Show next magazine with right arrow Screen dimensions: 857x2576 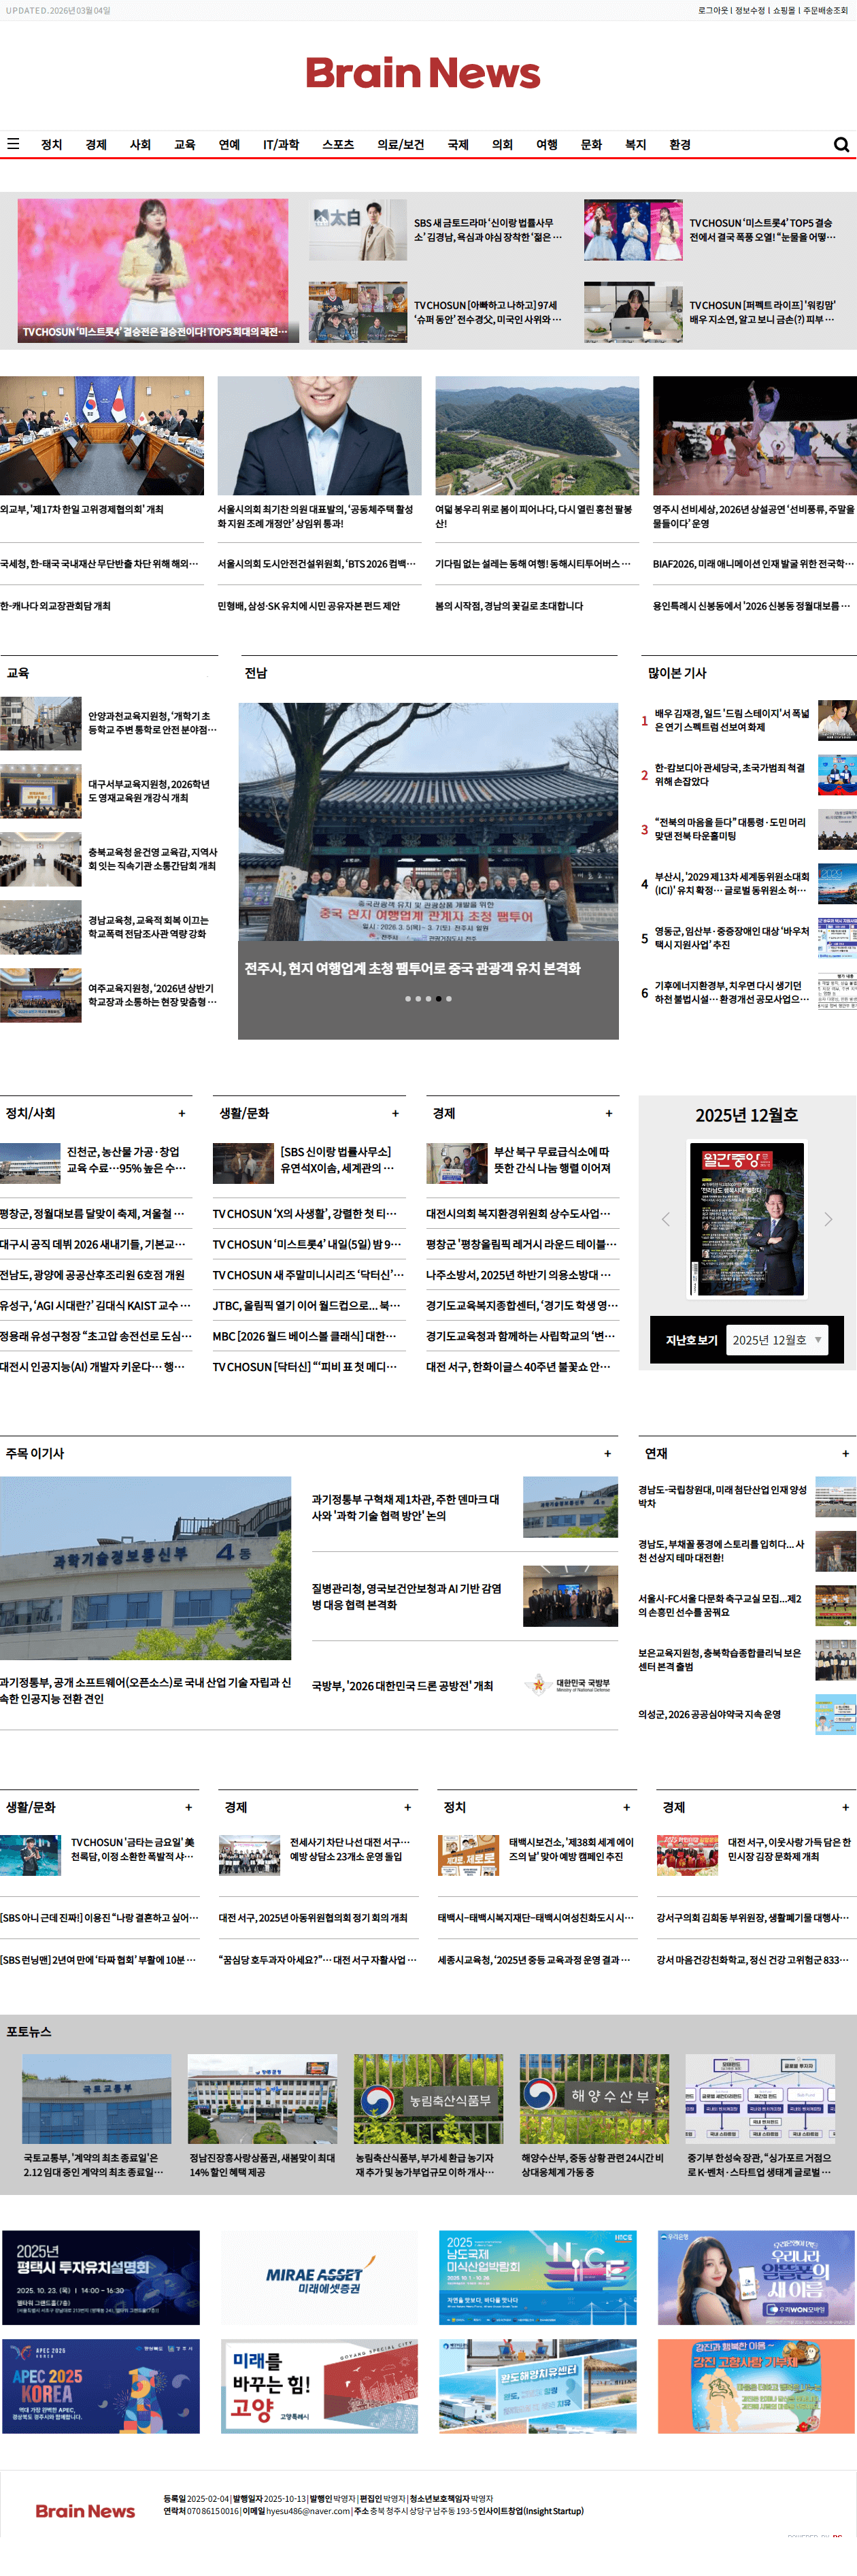point(827,1219)
